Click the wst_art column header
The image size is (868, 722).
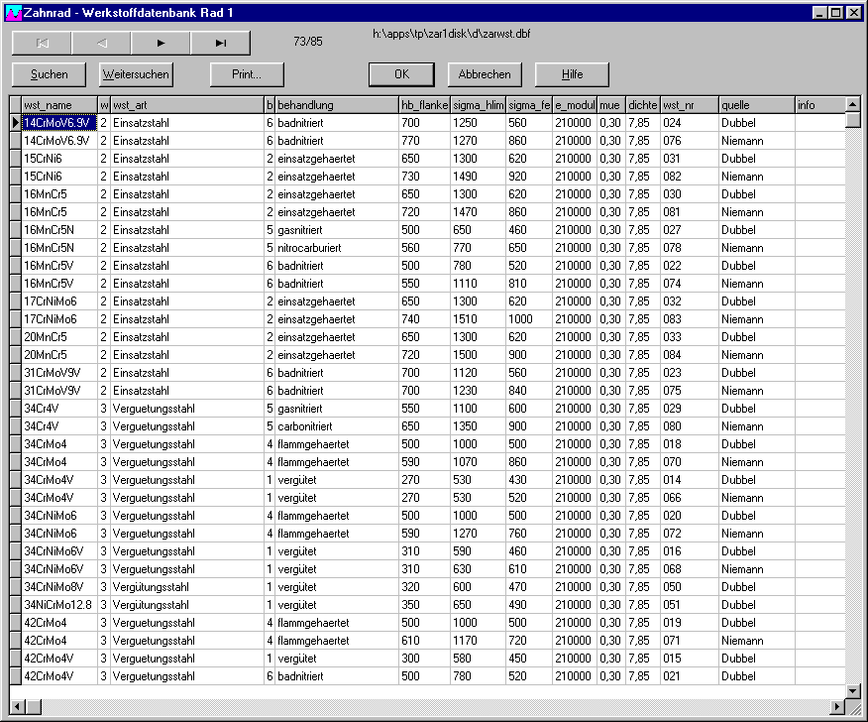click(x=187, y=105)
